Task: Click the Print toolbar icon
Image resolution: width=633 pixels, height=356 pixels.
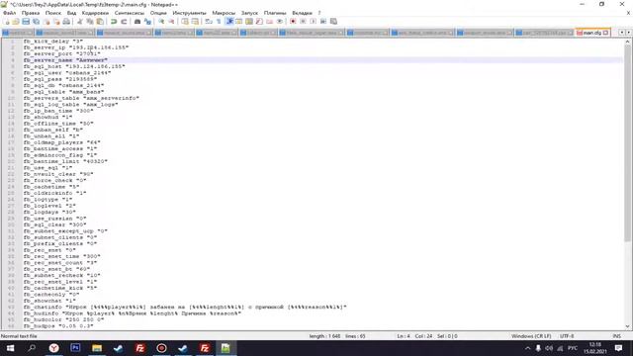Action: (x=66, y=22)
